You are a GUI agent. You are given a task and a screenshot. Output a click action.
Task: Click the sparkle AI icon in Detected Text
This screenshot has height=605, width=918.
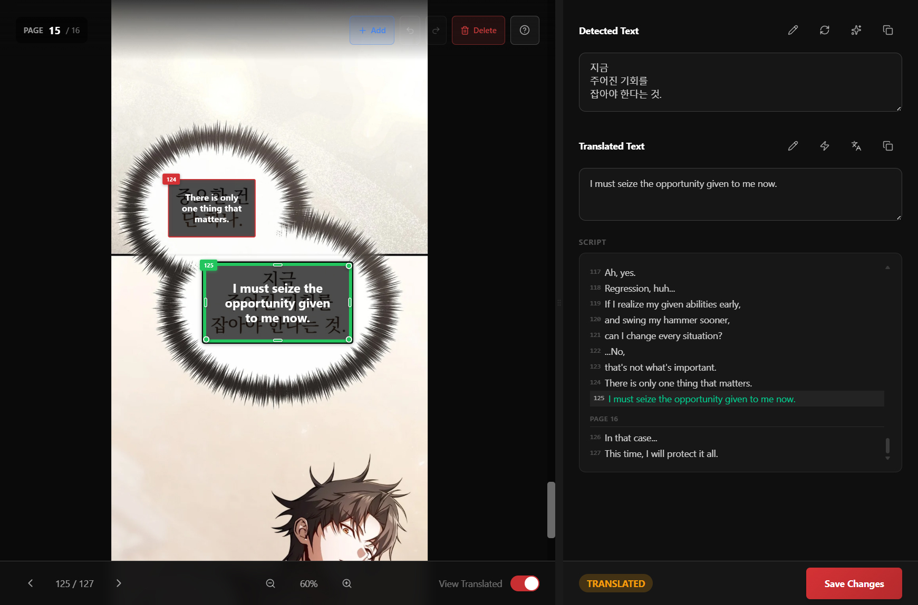[856, 31]
